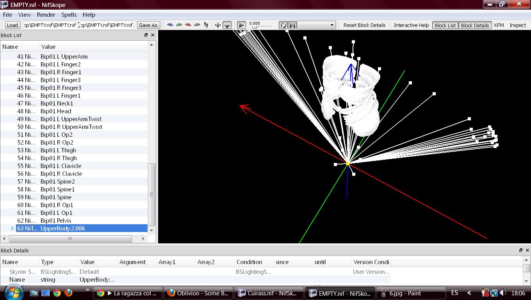Undock the Block List panel
The height and width of the screenshot is (300, 531).
pos(146,35)
